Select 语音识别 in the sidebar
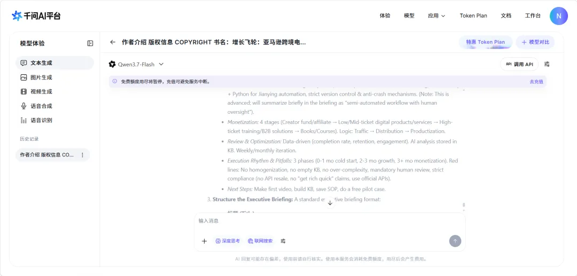577x276 pixels. point(54,120)
